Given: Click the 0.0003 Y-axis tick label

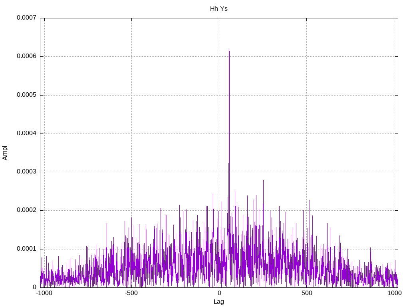Looking at the screenshot, I should pos(27,171).
